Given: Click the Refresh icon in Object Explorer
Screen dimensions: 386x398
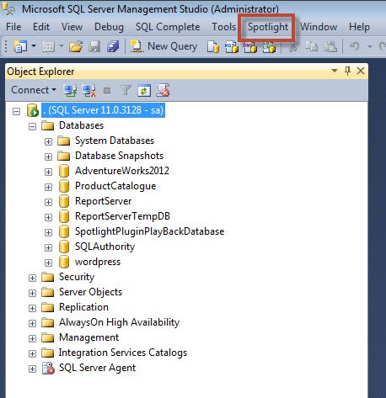Looking at the screenshot, I should (x=144, y=91).
